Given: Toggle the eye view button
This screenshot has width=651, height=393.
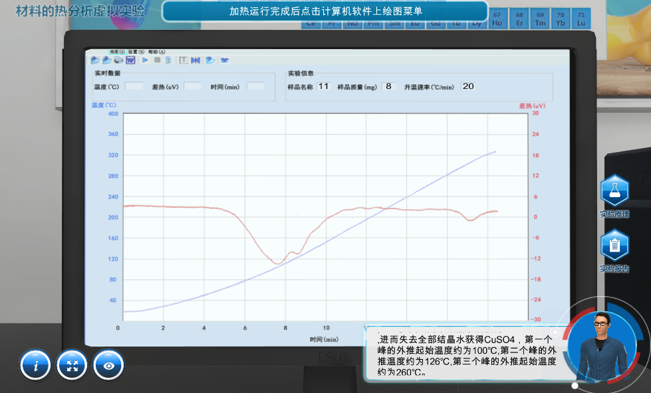Looking at the screenshot, I should point(109,365).
